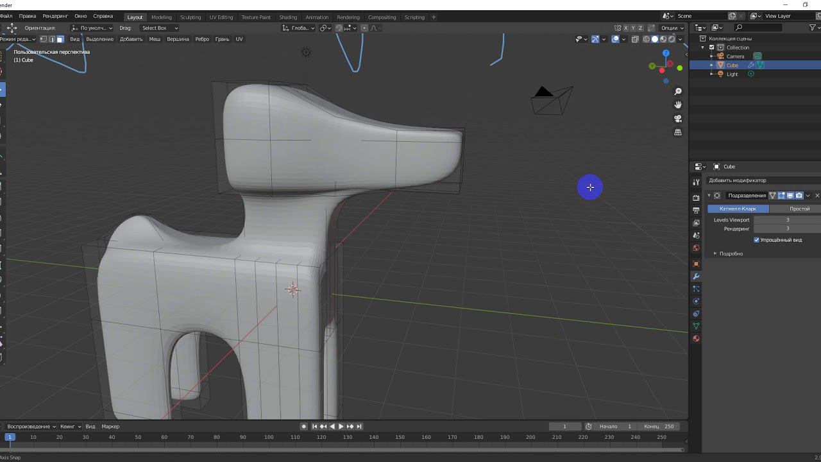
Task: Switch to the Sculpting workspace tab
Action: click(x=190, y=17)
